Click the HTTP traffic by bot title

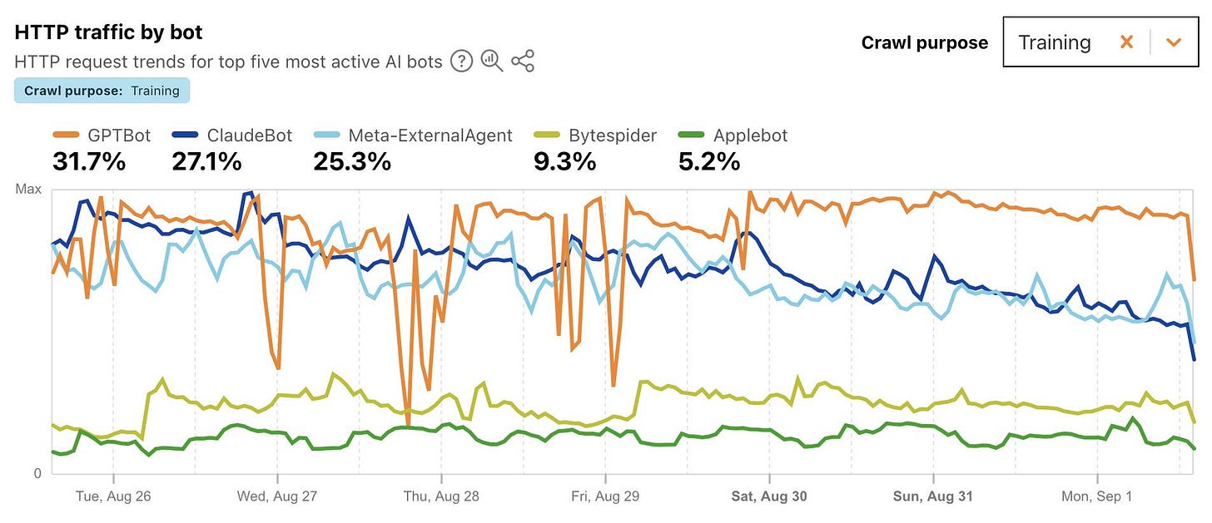(x=108, y=32)
